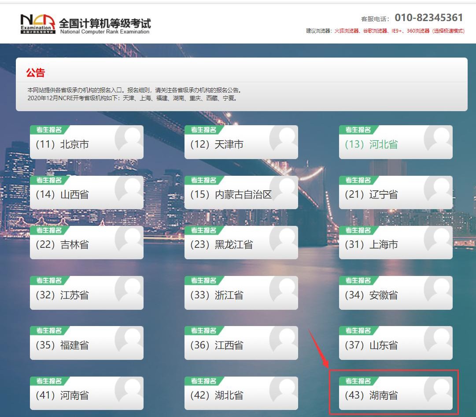Open the (13) 河北省 registration entry
Screen dimensions: 476x417
tap(373, 144)
